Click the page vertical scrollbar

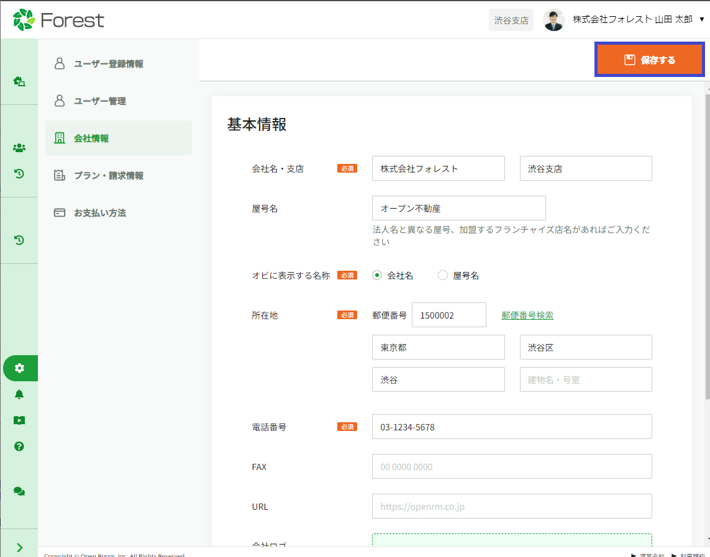pyautogui.click(x=708, y=247)
